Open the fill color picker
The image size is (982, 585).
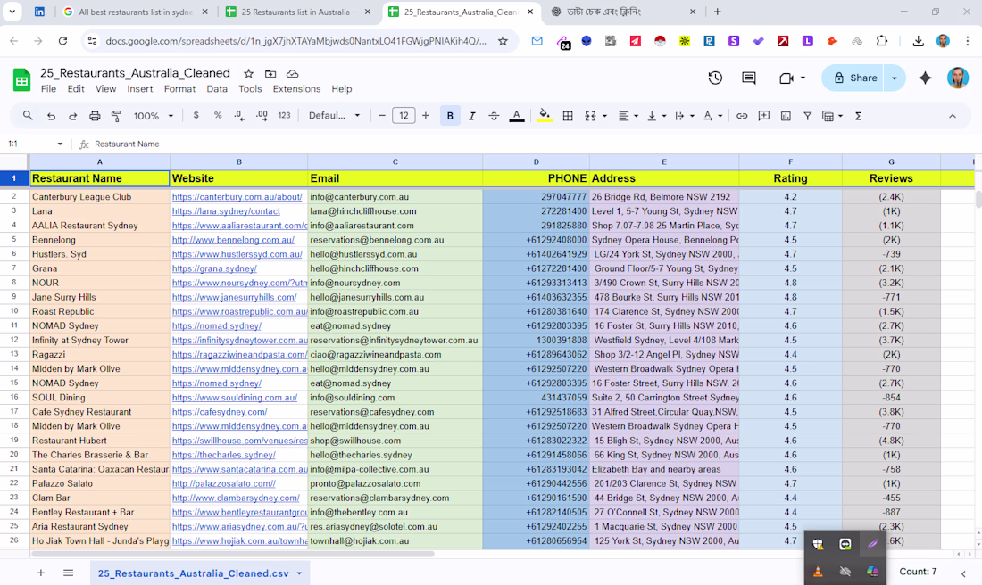(x=545, y=116)
